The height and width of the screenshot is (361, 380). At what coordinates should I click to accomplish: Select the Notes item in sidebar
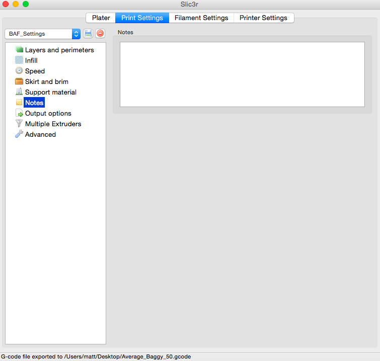(x=34, y=103)
